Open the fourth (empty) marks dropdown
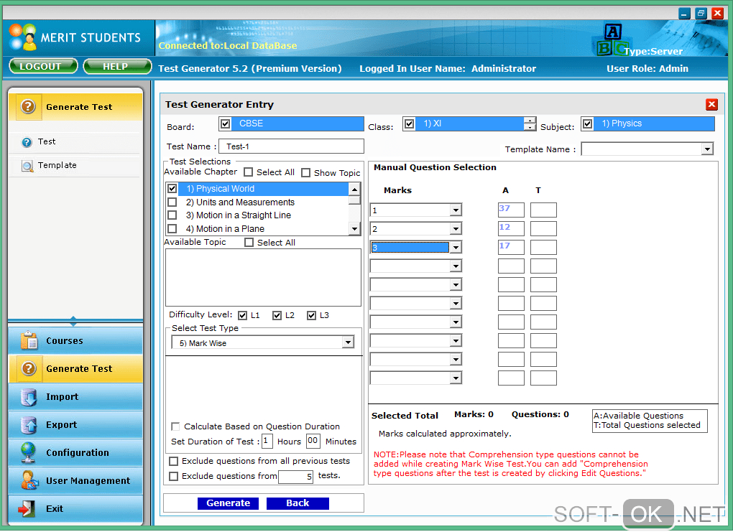 (456, 266)
